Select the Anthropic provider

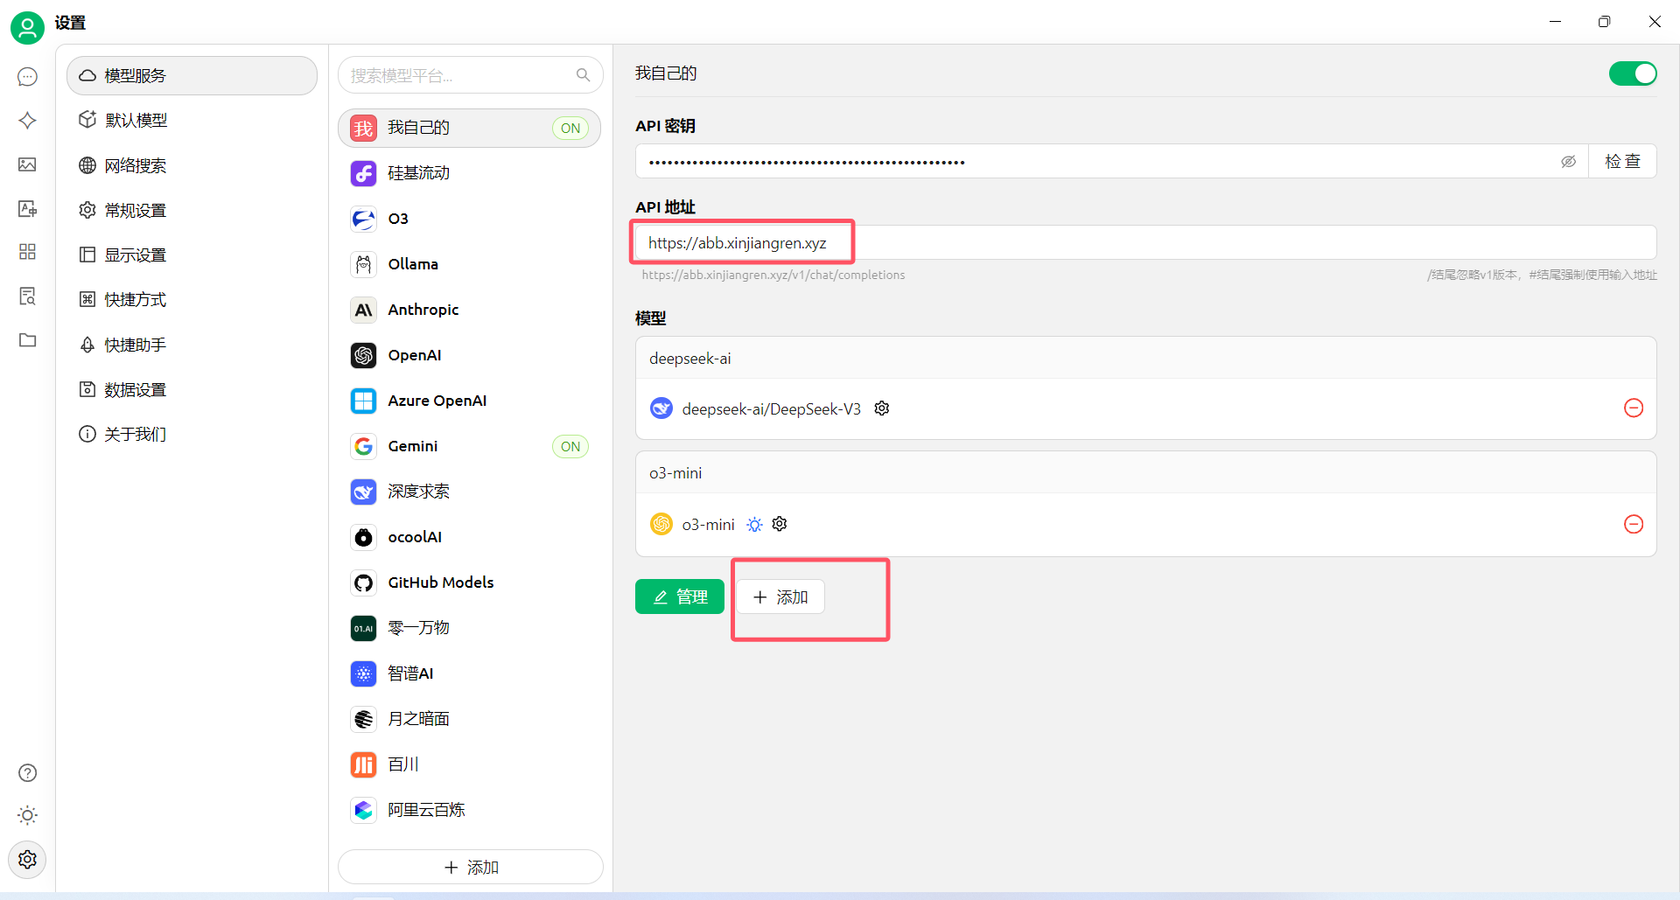click(470, 310)
